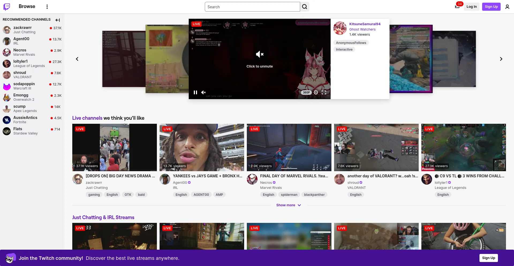Open shroud VALORANT stream thumbnail
The height and width of the screenshot is (266, 514).
click(x=376, y=147)
